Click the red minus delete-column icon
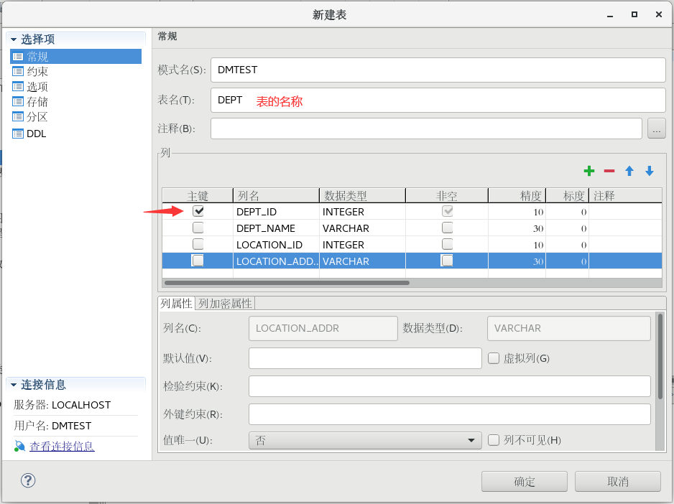This screenshot has width=674, height=504. tap(609, 171)
